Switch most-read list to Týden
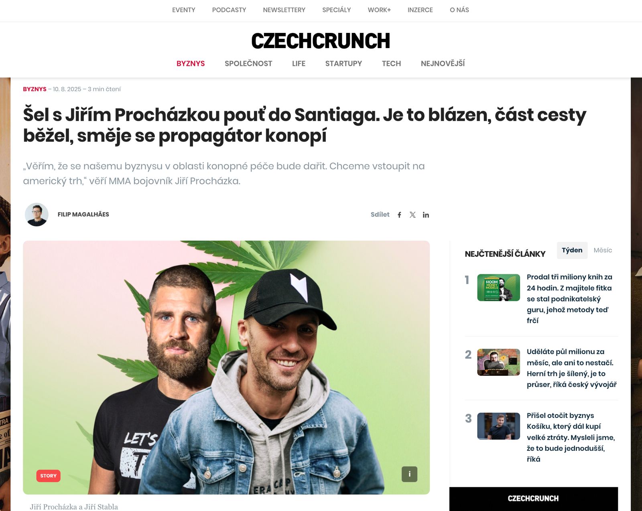642x511 pixels. pyautogui.click(x=572, y=250)
